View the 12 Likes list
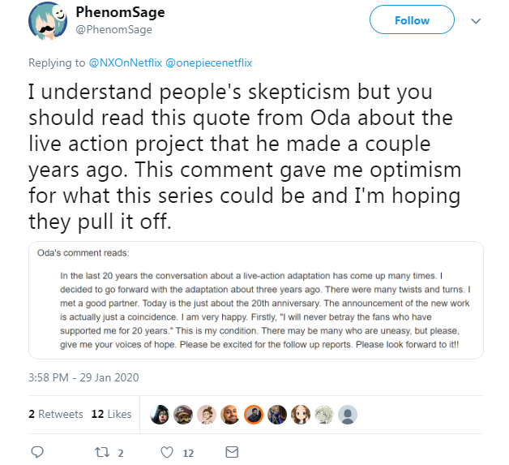This screenshot has width=509, height=465. 111,414
